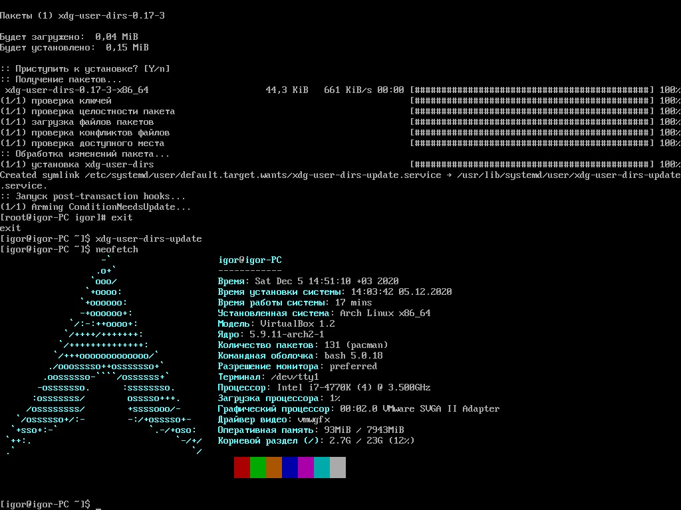
Task: Click the red color block in neofetch palette
Action: (242, 467)
